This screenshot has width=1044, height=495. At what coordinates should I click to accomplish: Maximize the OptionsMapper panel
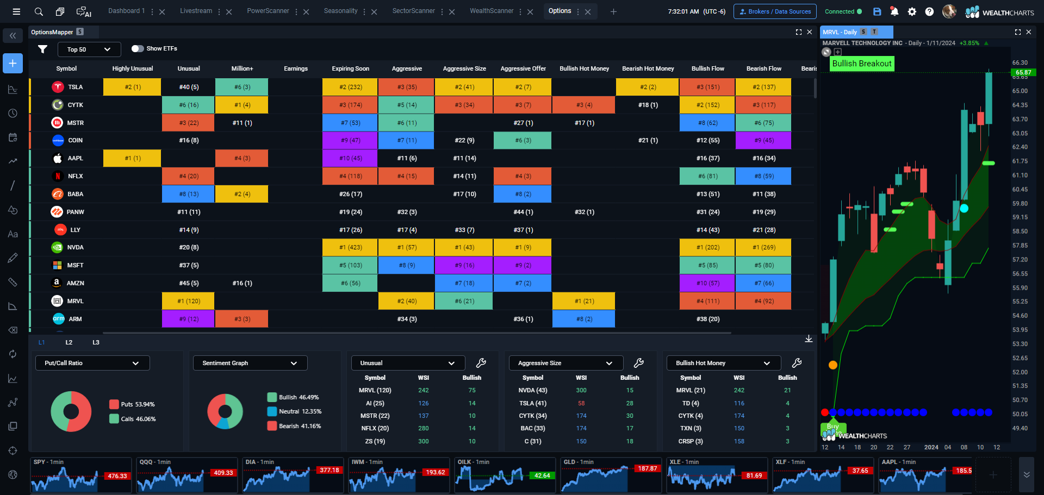tap(798, 32)
